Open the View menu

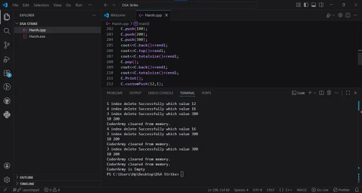tap(57, 5)
